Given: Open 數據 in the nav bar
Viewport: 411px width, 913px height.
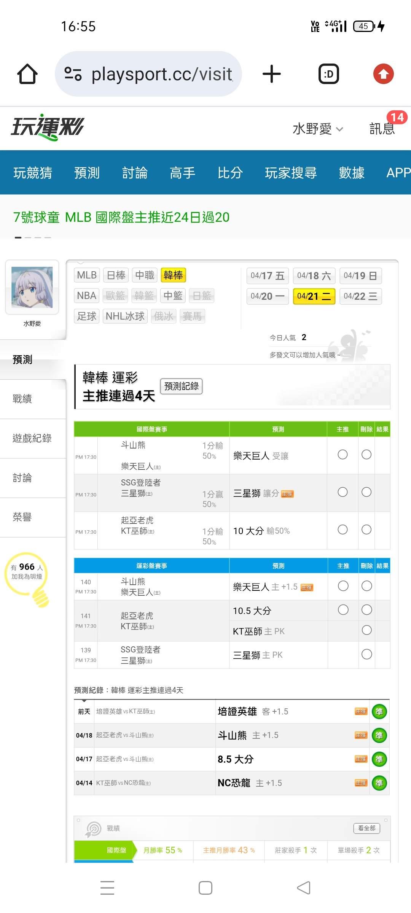Looking at the screenshot, I should [x=352, y=173].
